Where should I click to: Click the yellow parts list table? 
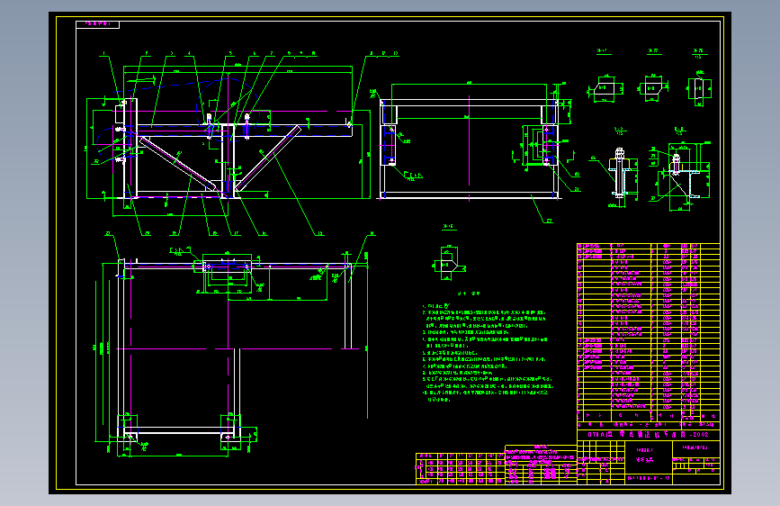pos(648,333)
